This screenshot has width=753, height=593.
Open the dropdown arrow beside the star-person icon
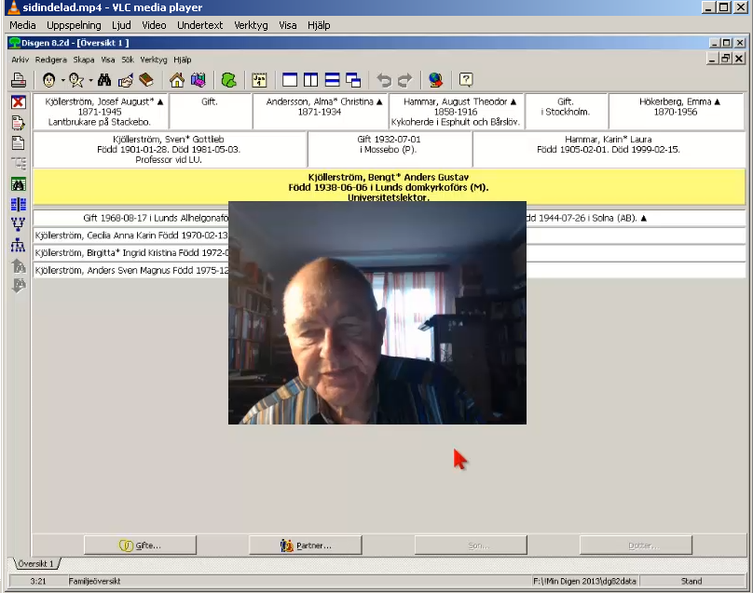click(90, 81)
